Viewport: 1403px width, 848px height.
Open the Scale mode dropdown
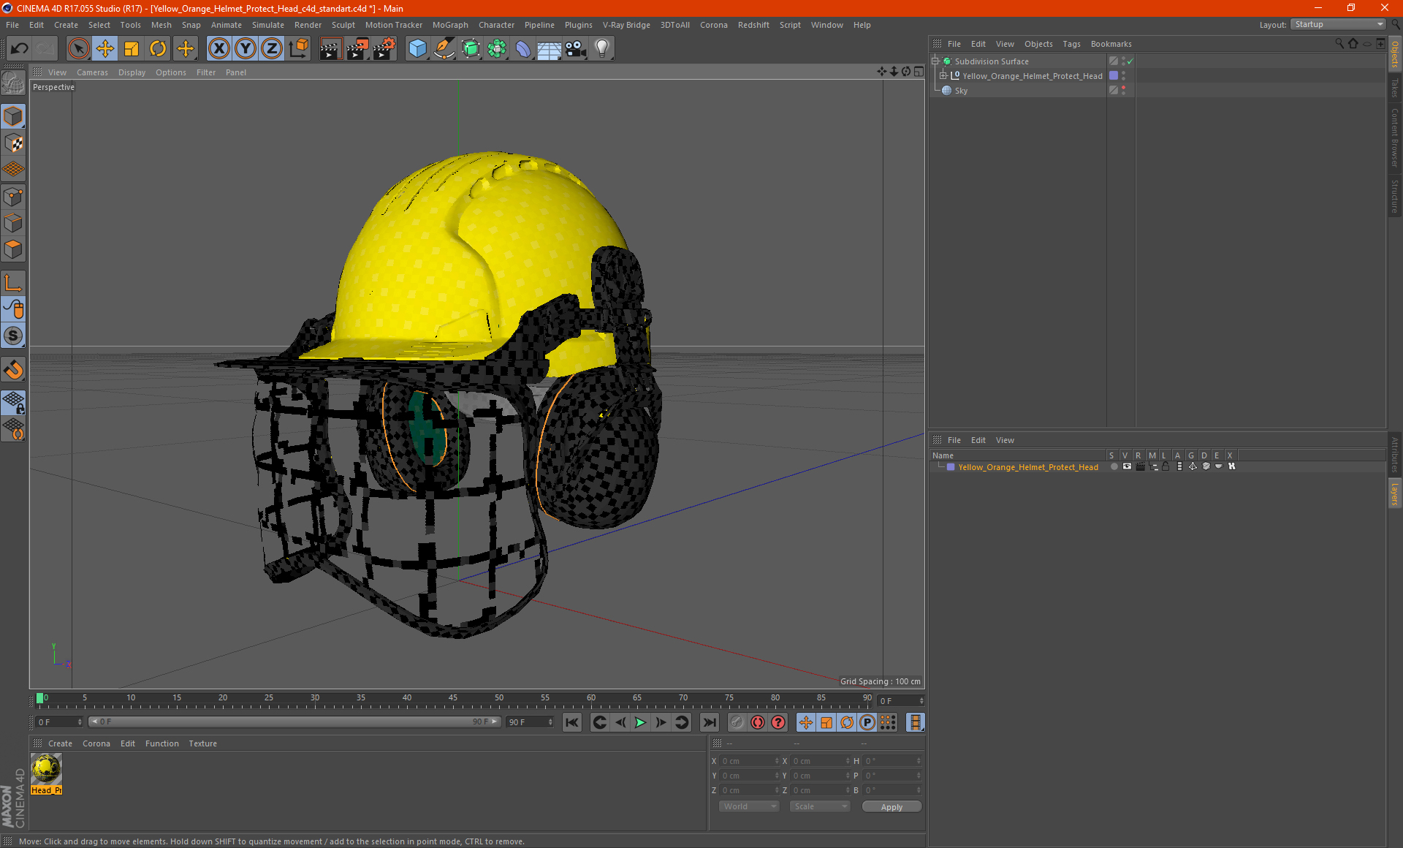[820, 807]
